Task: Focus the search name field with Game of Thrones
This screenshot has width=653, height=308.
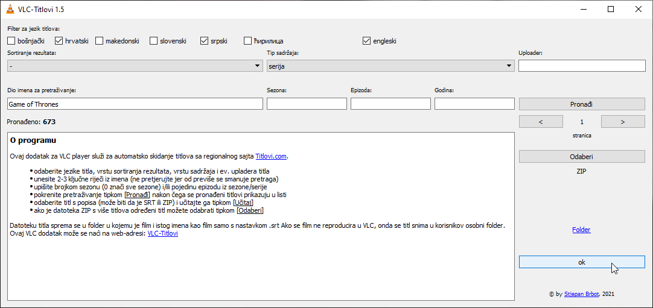Action: coord(135,104)
